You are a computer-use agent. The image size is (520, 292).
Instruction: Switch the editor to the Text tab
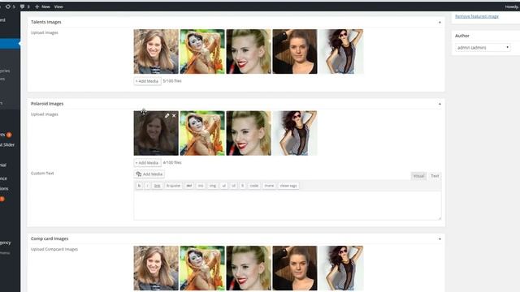(x=435, y=176)
